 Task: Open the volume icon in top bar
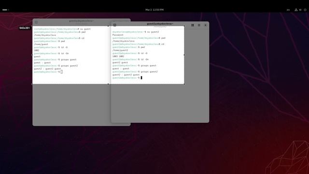pyautogui.click(x=300, y=10)
